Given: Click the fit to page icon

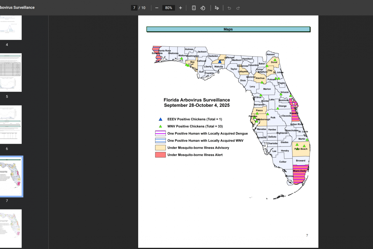Looking at the screenshot, I should pyautogui.click(x=194, y=8).
